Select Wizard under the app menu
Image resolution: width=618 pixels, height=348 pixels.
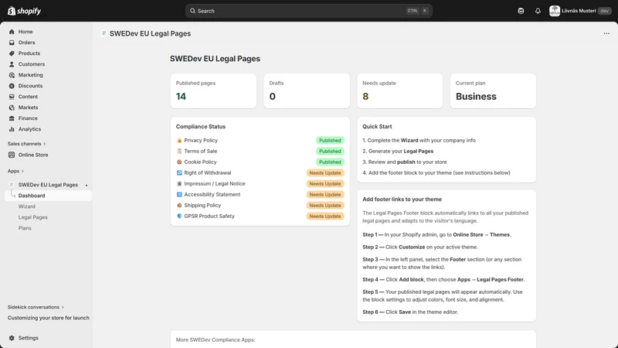[x=27, y=206]
